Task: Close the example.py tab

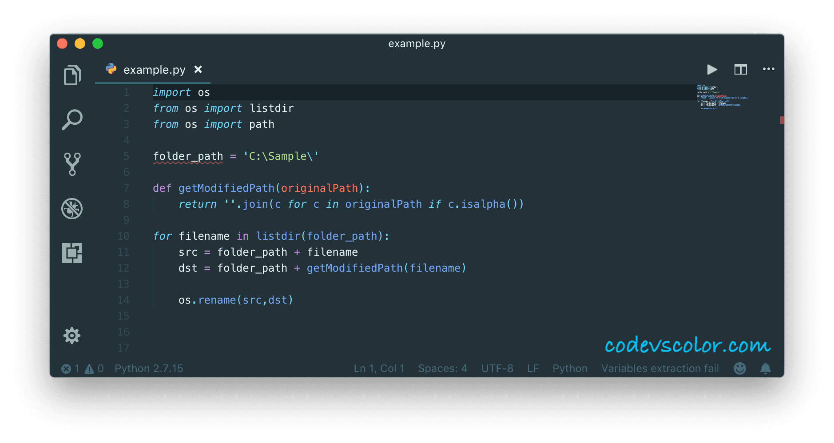Action: pos(198,70)
